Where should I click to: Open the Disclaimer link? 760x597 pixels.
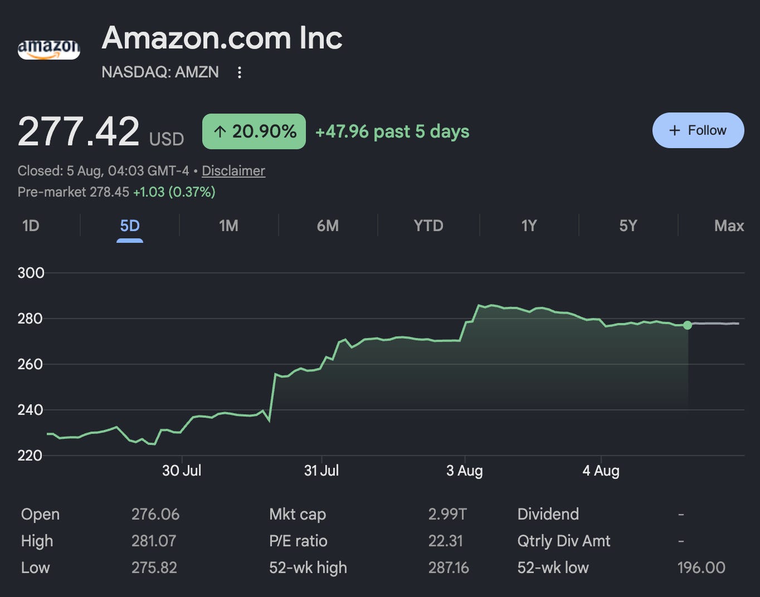pyautogui.click(x=233, y=170)
